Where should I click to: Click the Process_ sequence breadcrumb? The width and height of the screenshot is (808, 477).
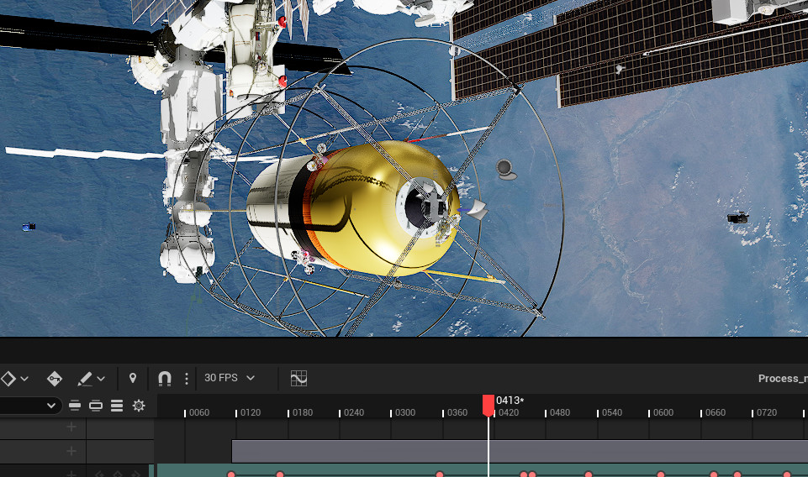[783, 378]
